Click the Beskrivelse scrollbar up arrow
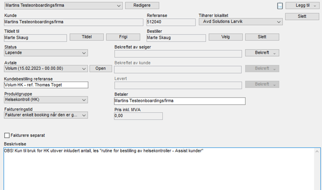Screen dimensions: 322x190 (x=318, y=152)
